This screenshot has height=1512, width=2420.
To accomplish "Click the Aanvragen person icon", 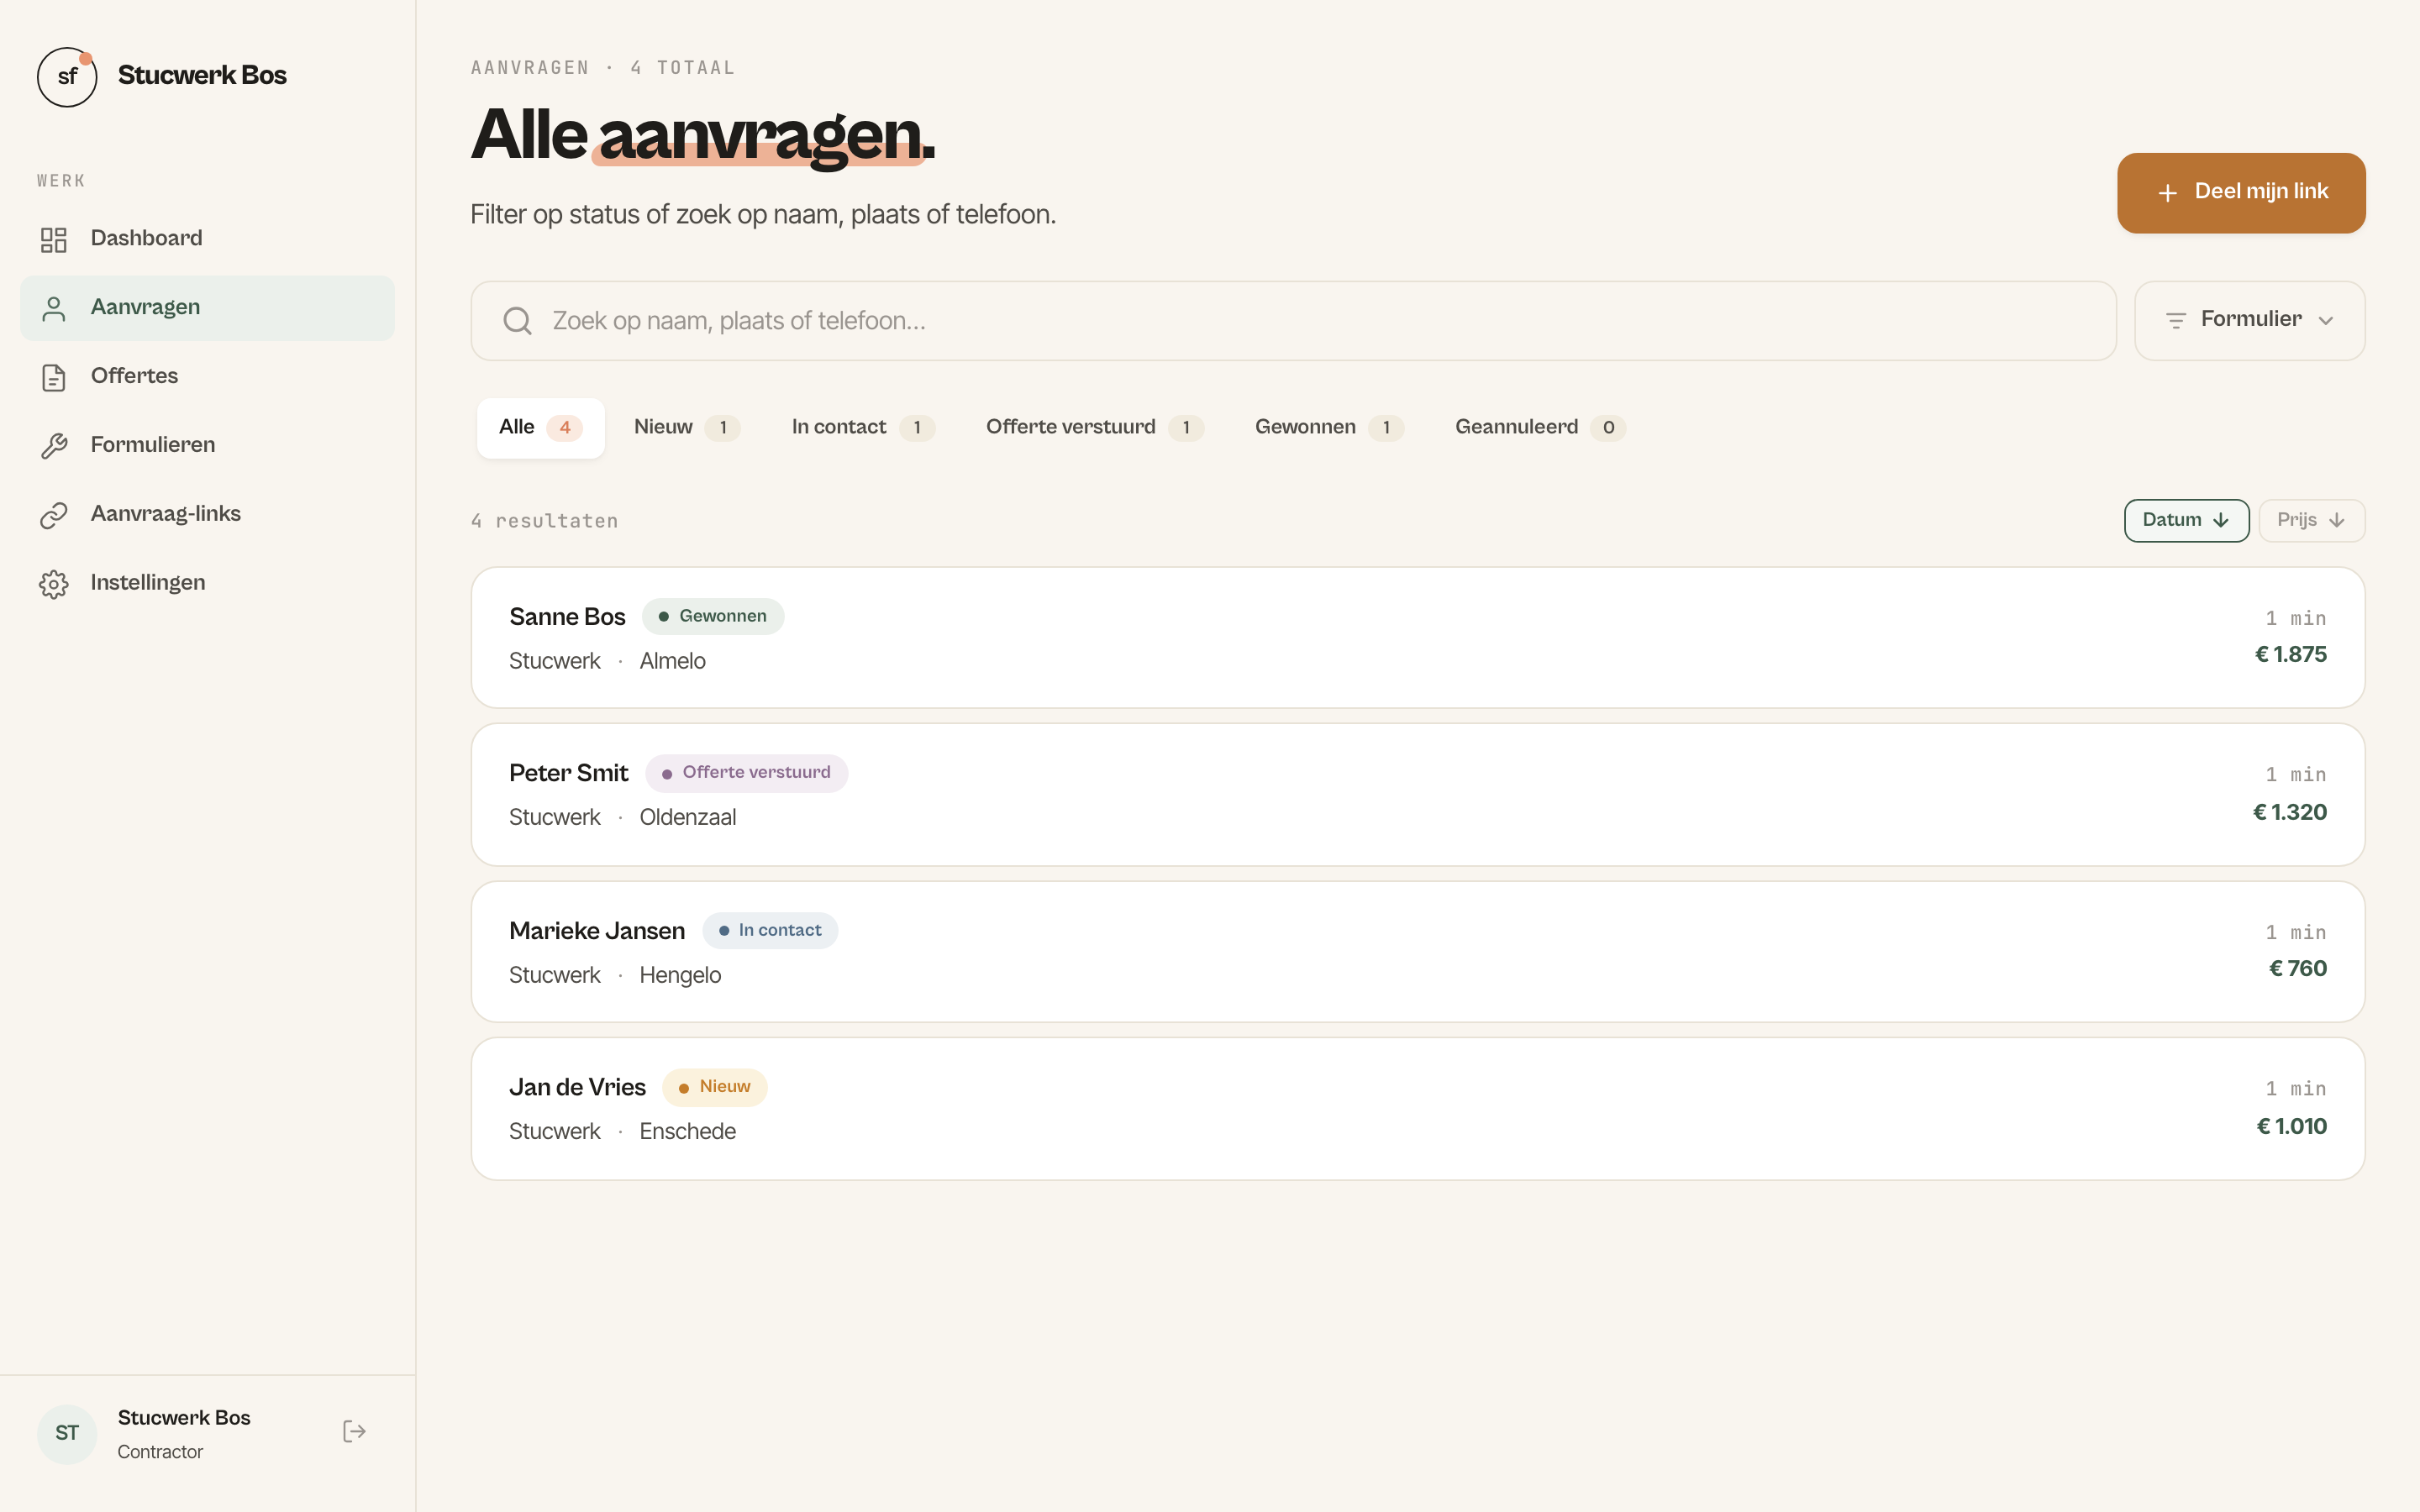I will coord(54,308).
